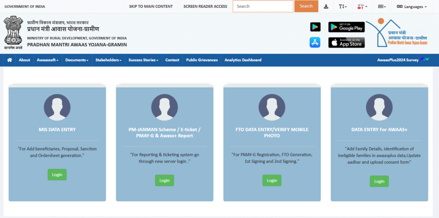Click the Add Family Details description text

tap(379, 155)
